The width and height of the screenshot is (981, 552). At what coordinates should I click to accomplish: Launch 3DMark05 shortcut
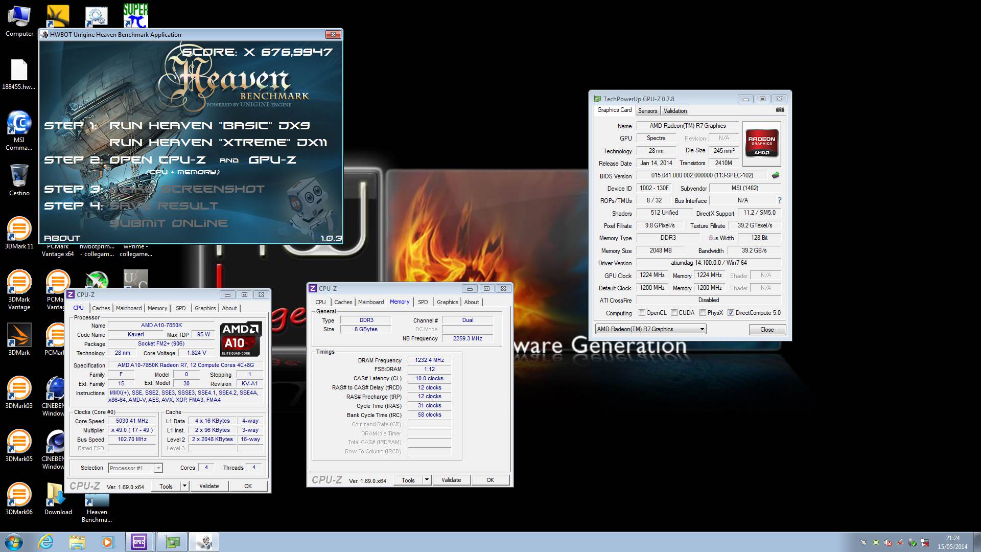pyautogui.click(x=19, y=446)
